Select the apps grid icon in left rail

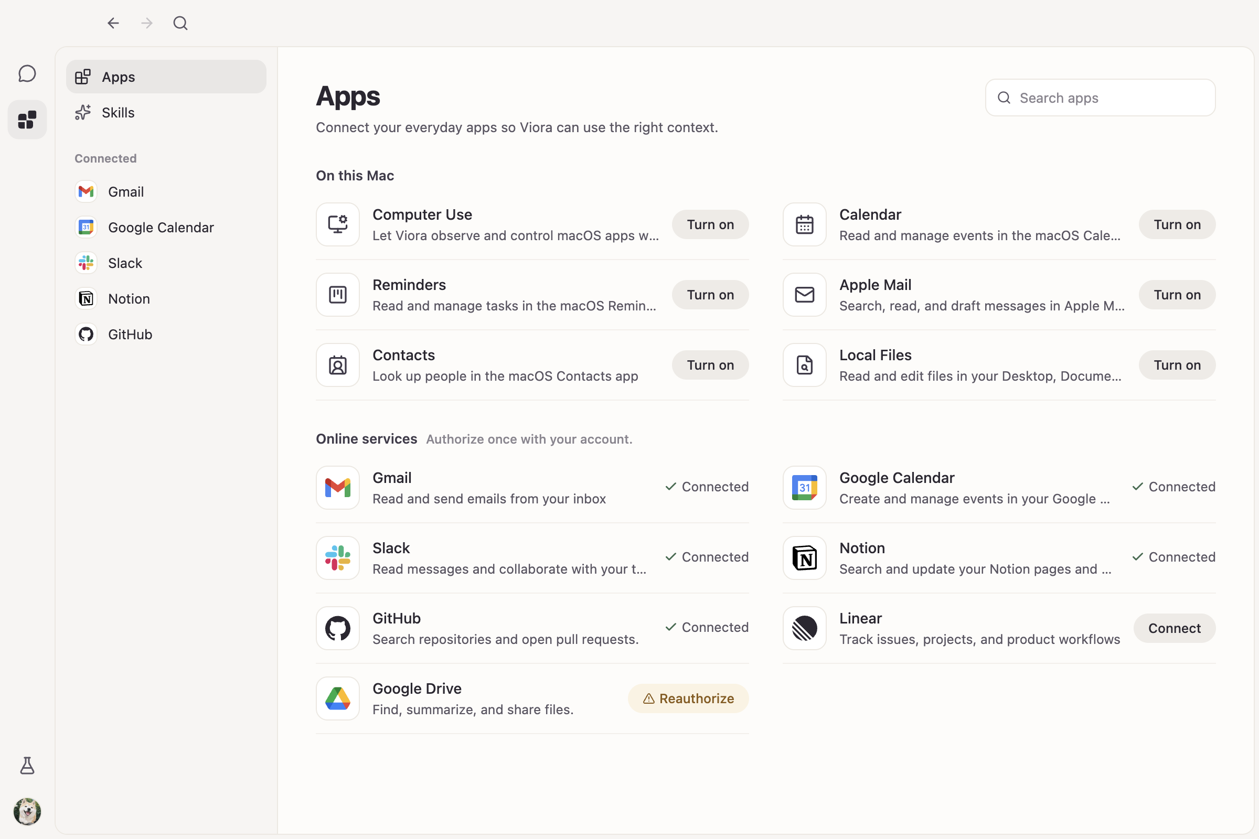(x=27, y=120)
